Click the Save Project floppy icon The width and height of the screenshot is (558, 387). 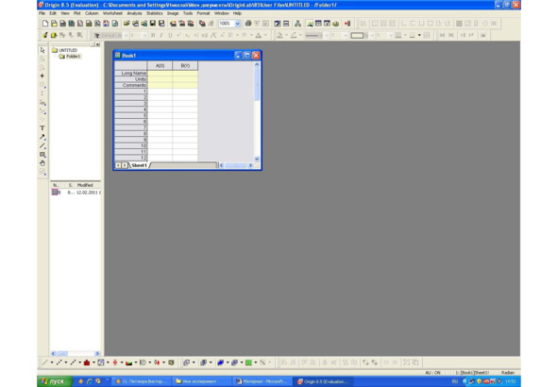tap(153, 24)
